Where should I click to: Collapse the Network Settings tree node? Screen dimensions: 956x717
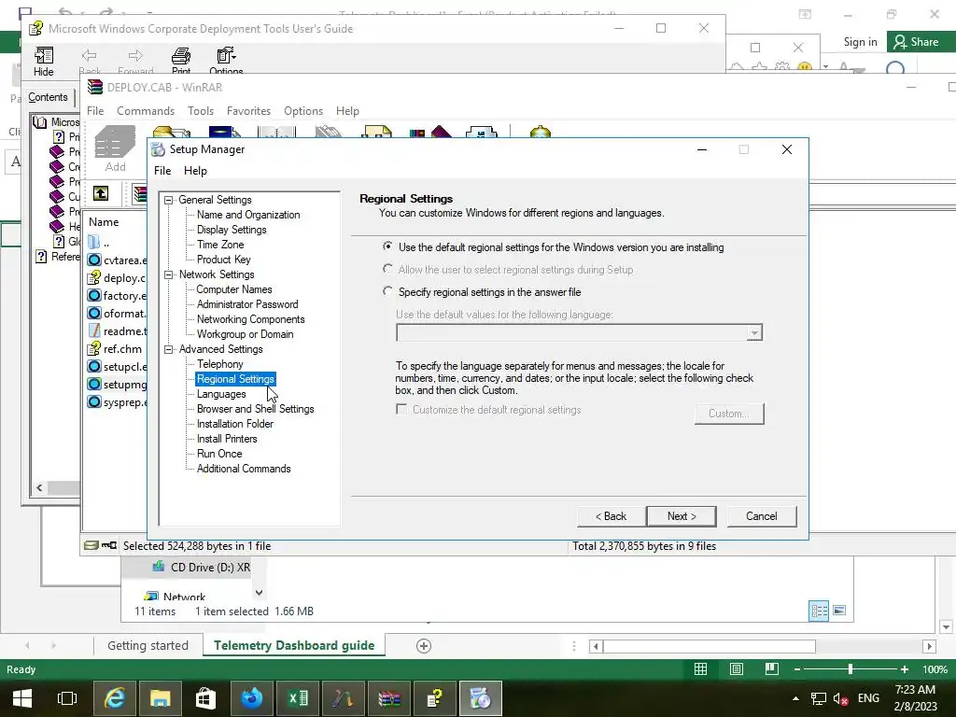pos(169,274)
